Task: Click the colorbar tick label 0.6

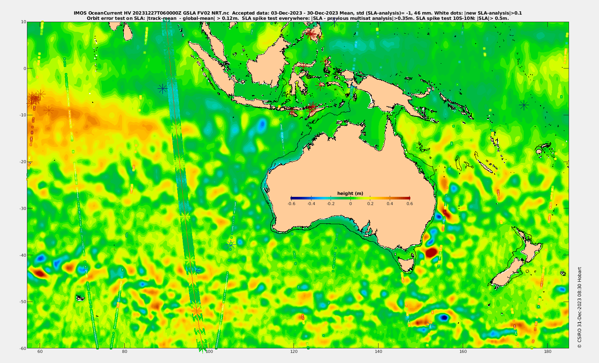Action: (x=410, y=204)
